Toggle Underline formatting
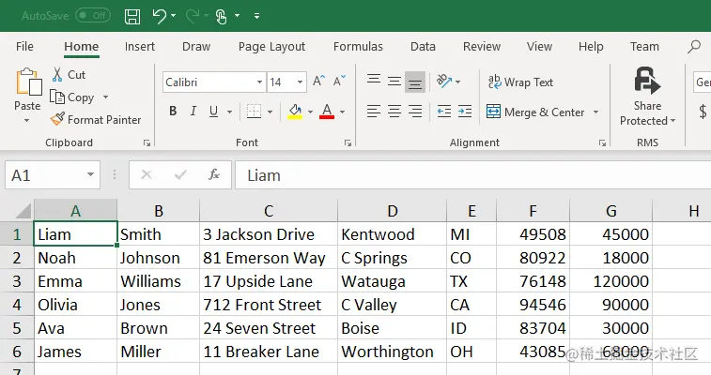The height and width of the screenshot is (375, 711). point(213,112)
